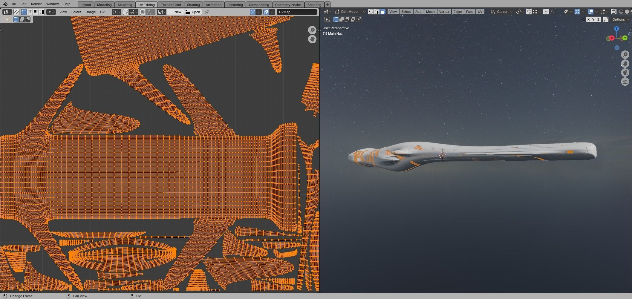Image resolution: width=632 pixels, height=299 pixels.
Task: Toggle camera view icon
Action: [x=625, y=73]
